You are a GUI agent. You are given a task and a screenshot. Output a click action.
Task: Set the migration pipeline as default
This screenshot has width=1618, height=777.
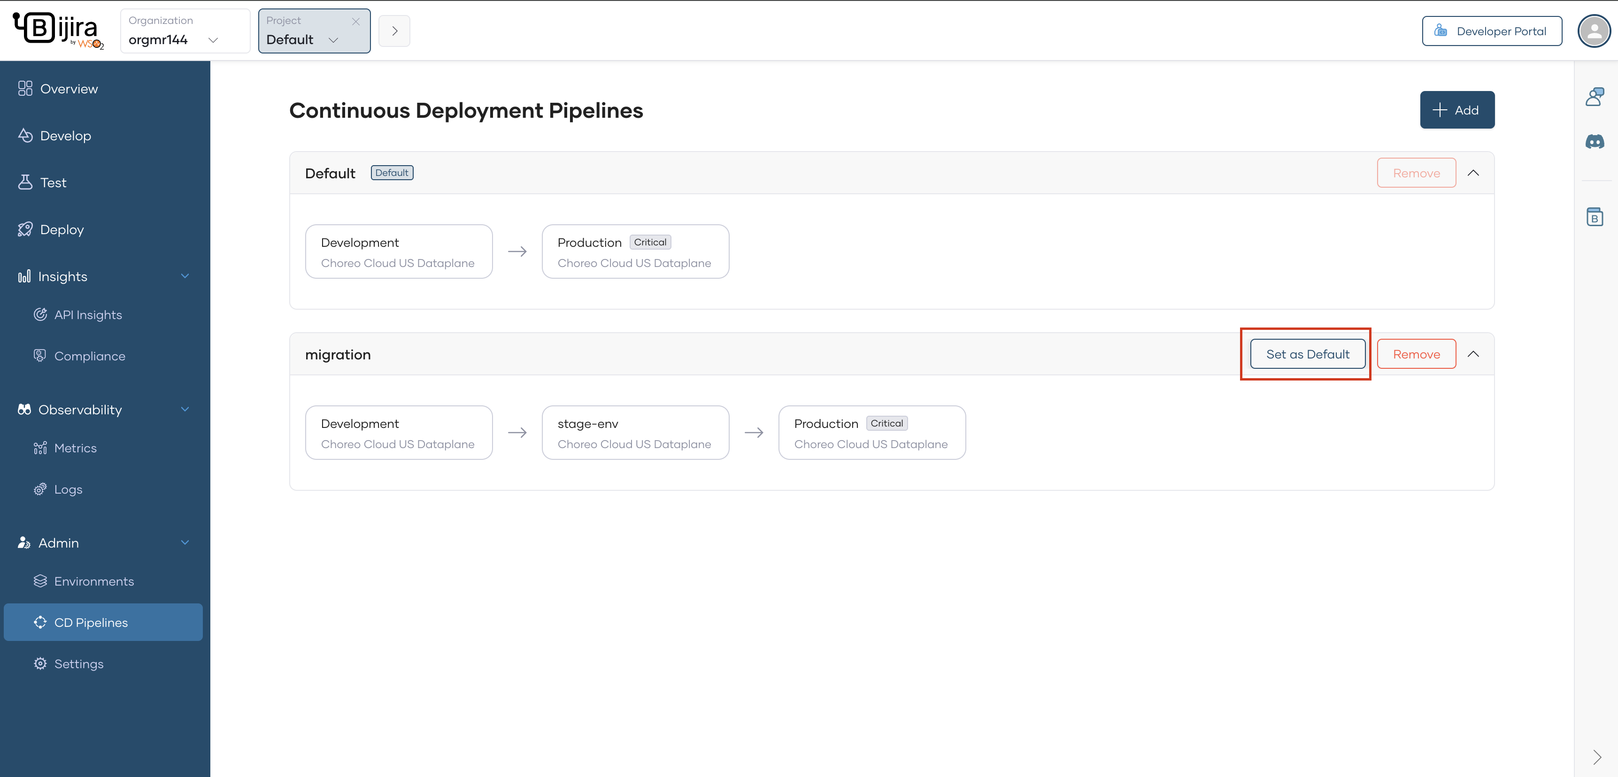[x=1307, y=353]
